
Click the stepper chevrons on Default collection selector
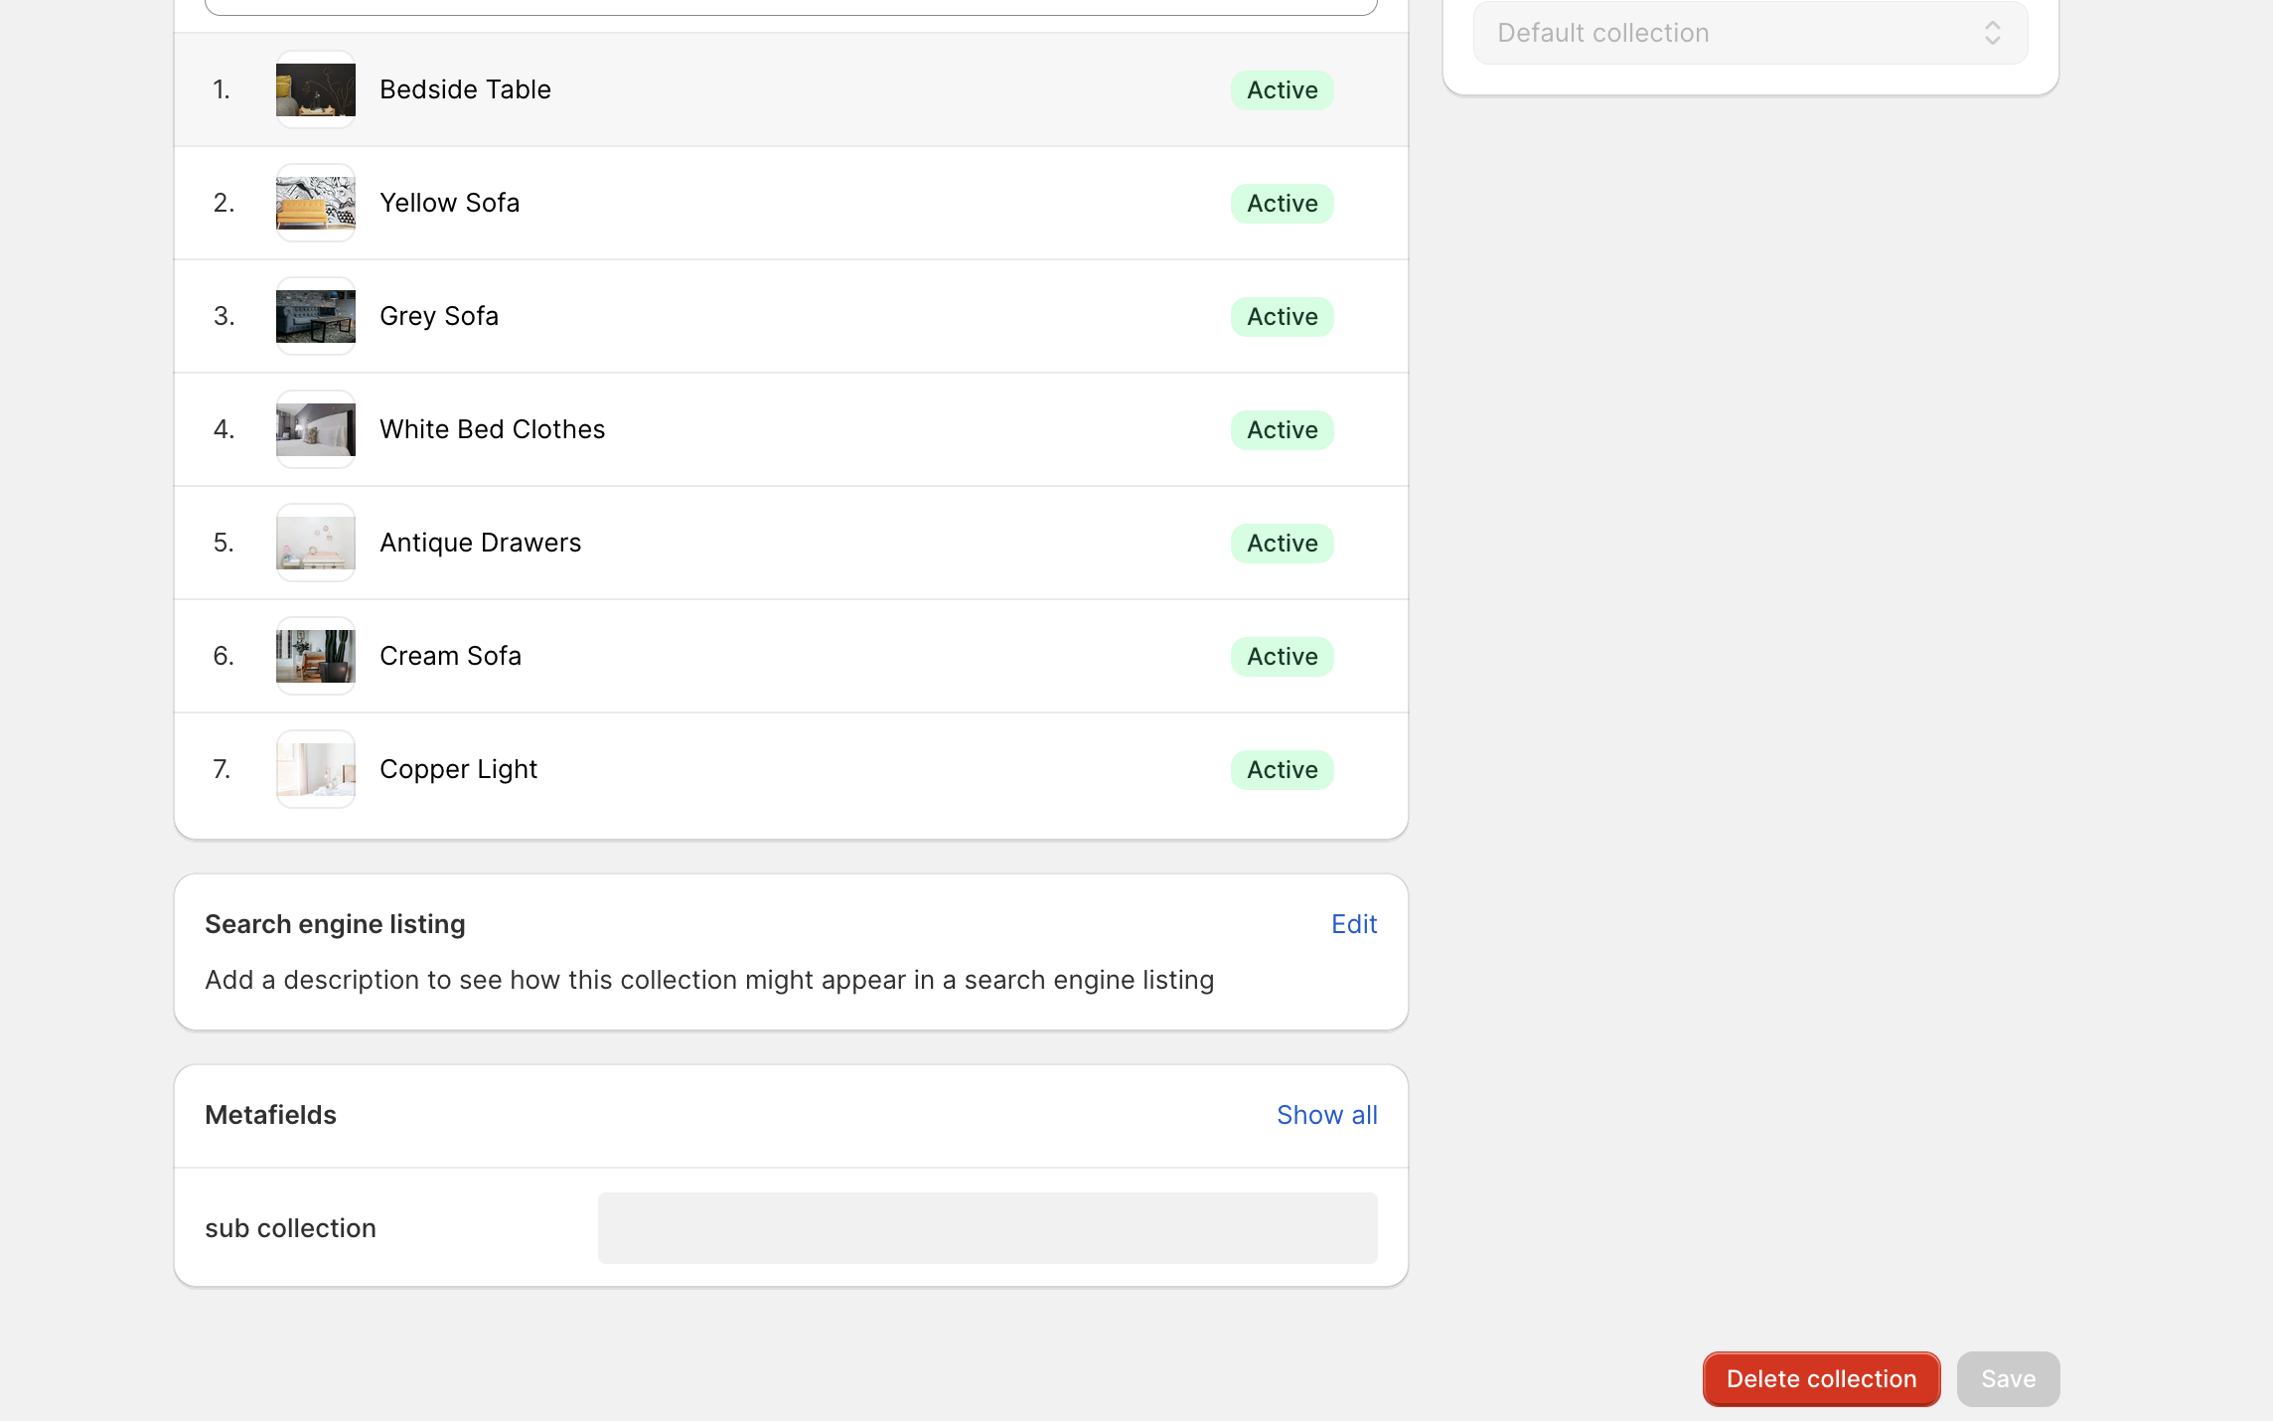(1994, 32)
